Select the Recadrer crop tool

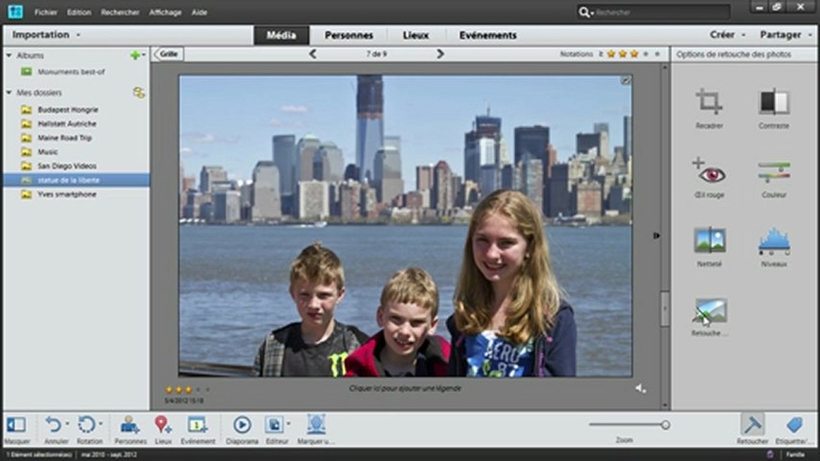pyautogui.click(x=709, y=102)
